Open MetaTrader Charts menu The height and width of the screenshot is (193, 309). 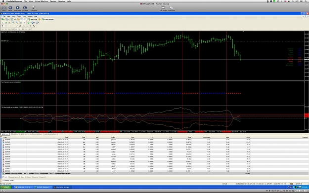pos(19,16)
